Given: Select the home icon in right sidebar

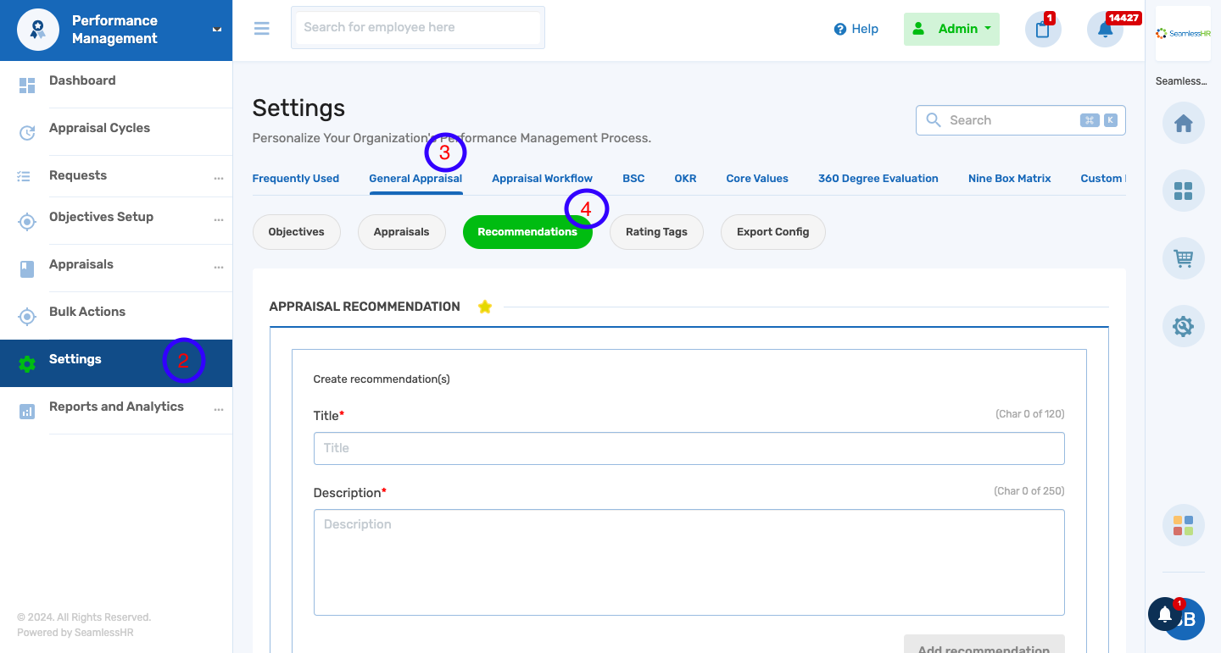Looking at the screenshot, I should (1183, 123).
